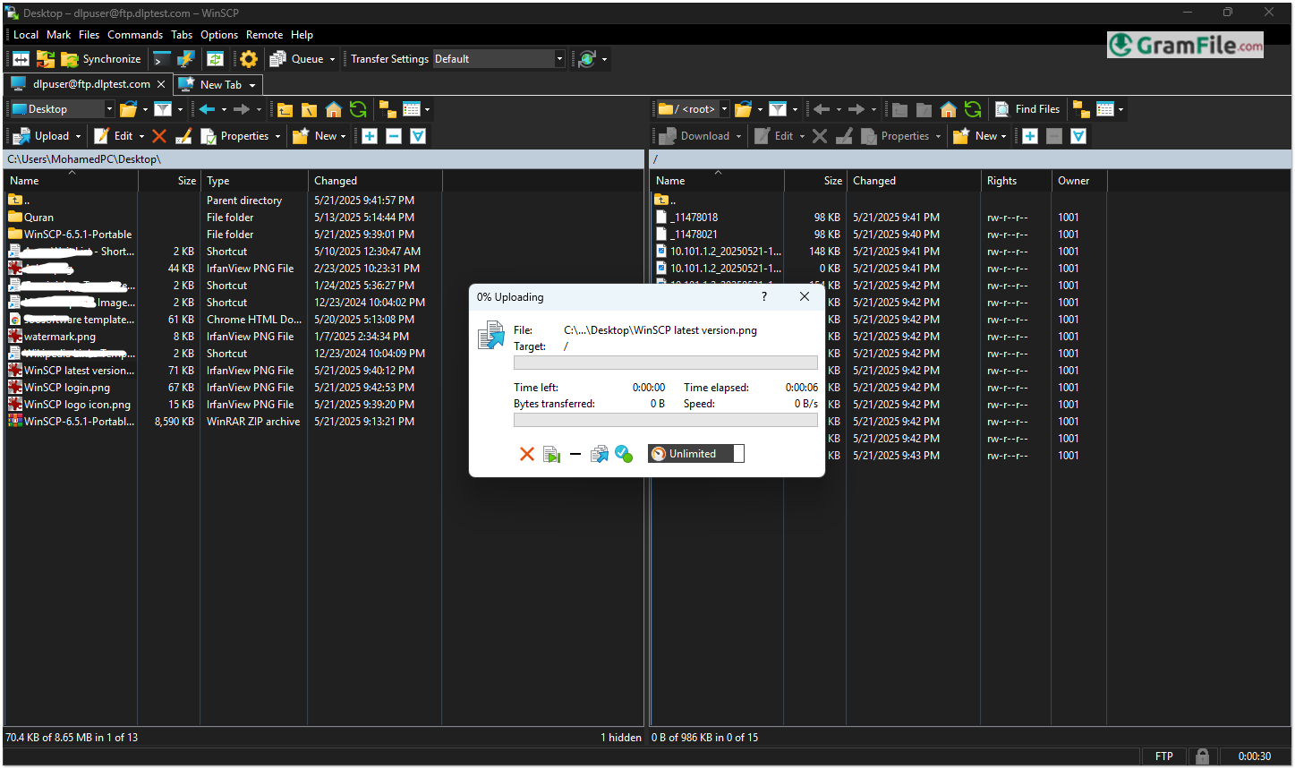
Task: Toggle the local panel directory tree icon
Action: tap(388, 109)
